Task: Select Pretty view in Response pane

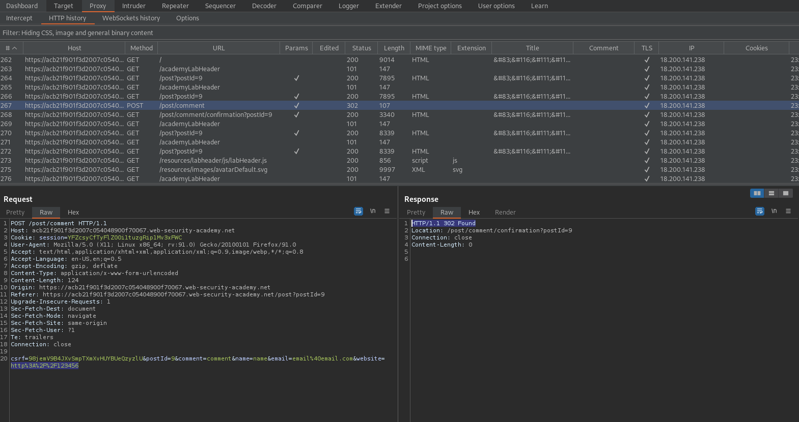Action: [x=416, y=213]
